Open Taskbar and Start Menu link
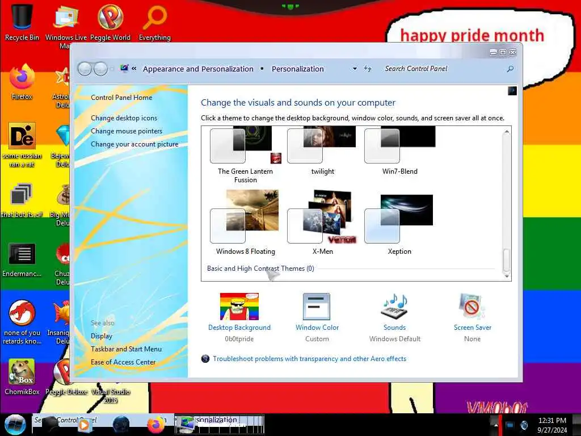This screenshot has width=581, height=436. pyautogui.click(x=126, y=349)
